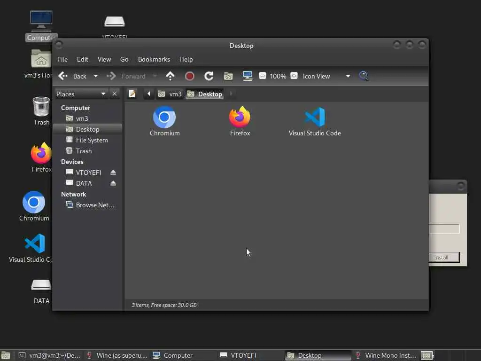481x361 pixels.
Task: Click the left path bar scroll arrow
Action: (149, 94)
